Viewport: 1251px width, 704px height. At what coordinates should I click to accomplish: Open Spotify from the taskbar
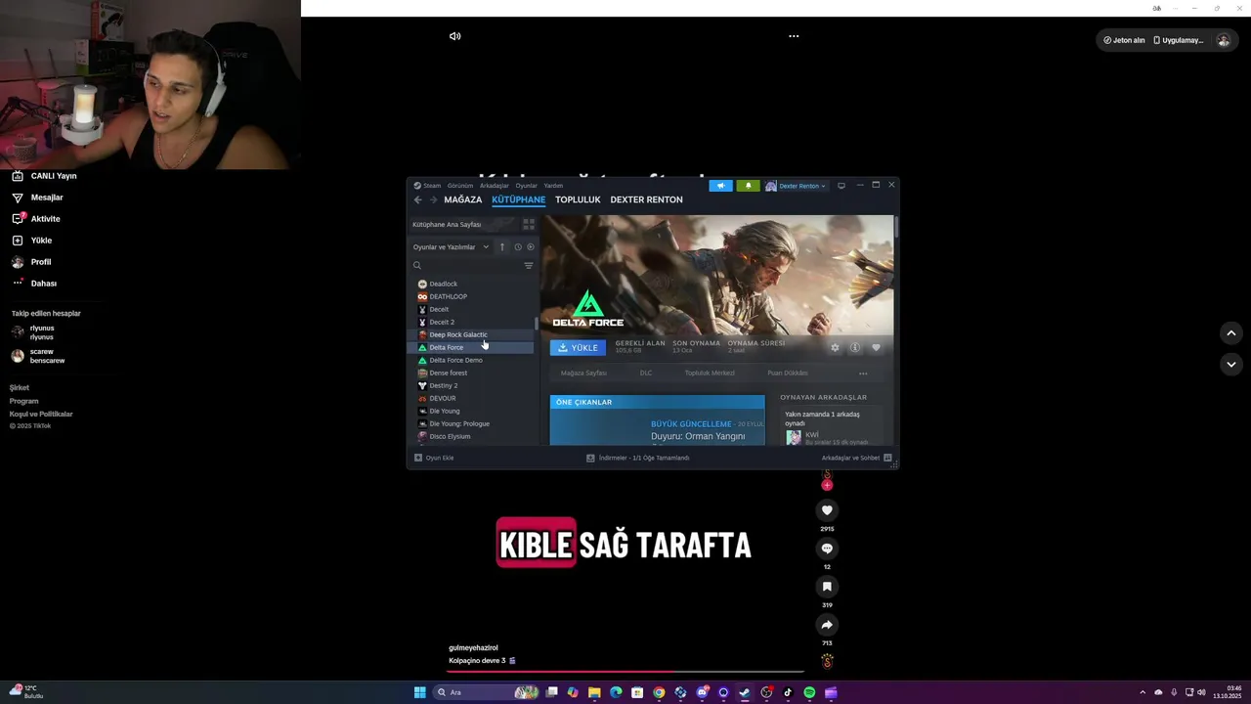809,692
